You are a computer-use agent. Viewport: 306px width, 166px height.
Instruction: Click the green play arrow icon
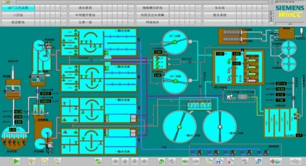pos(17,161)
